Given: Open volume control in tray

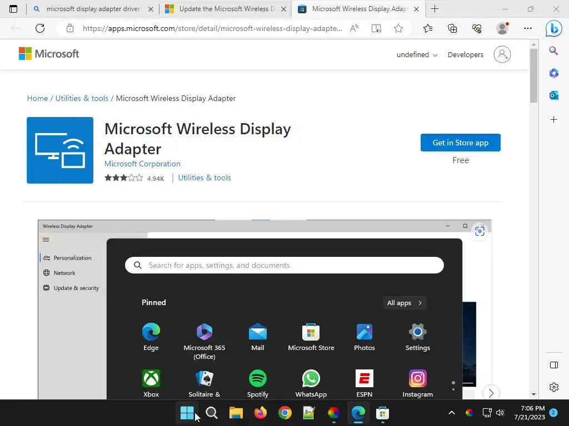Looking at the screenshot, I should 500,413.
